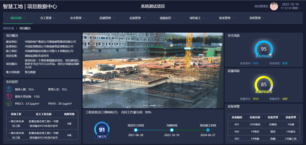The width and height of the screenshot is (306, 145).
Task: Click the breadcrumb arrow separator
Action: coord(17,28)
